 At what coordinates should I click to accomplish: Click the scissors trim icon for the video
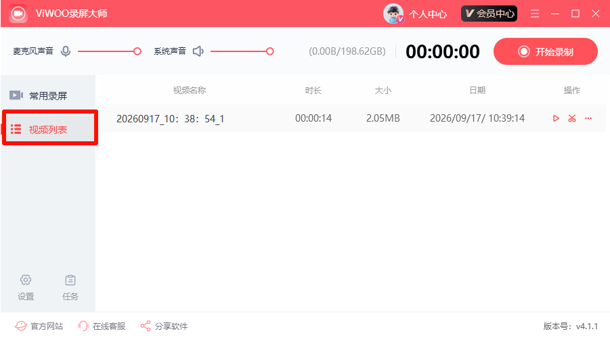tap(572, 118)
